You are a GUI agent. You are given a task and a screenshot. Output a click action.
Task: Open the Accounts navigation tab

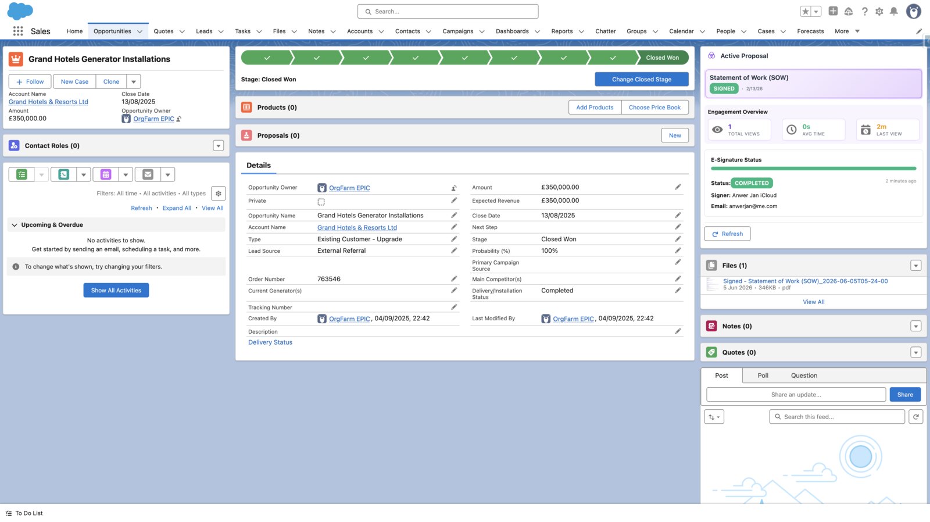point(360,31)
